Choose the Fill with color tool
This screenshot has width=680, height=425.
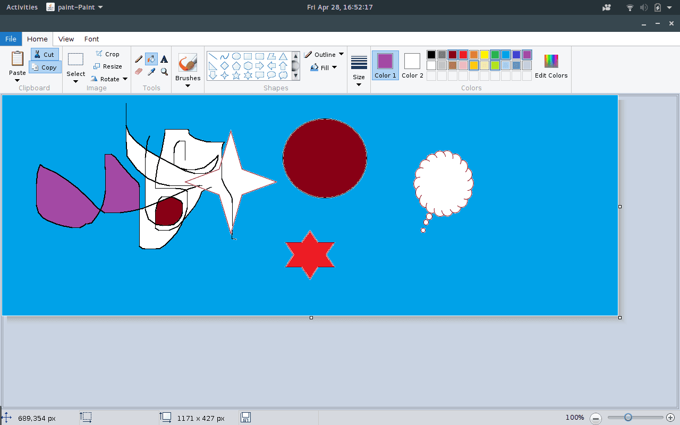pos(151,58)
